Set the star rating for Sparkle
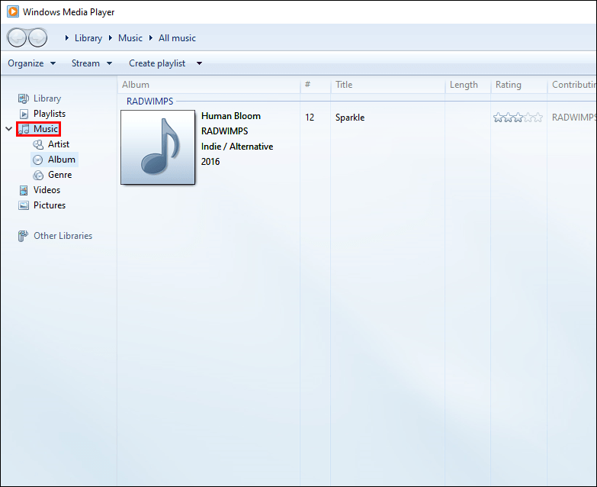The height and width of the screenshot is (487, 597). (x=518, y=118)
